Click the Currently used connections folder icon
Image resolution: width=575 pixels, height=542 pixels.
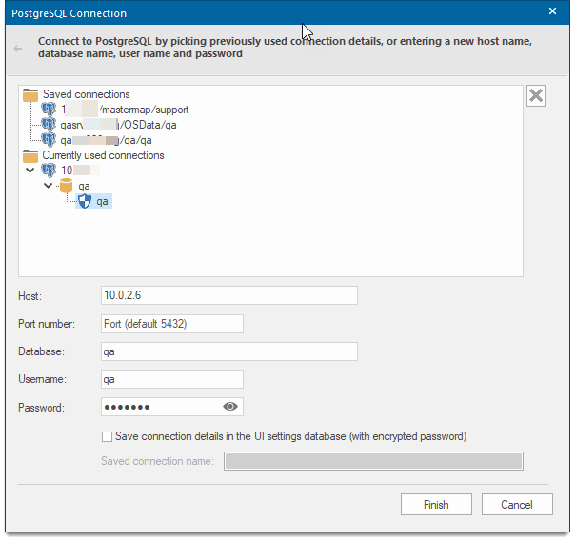click(30, 155)
